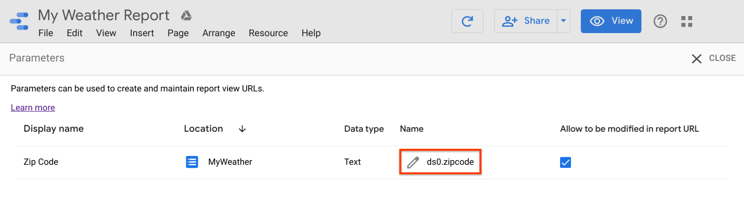Open the Page menu
744x204 pixels.
[x=178, y=33]
